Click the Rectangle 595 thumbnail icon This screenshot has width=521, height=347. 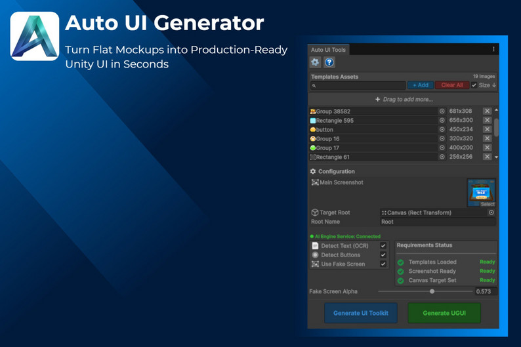pyautogui.click(x=313, y=121)
